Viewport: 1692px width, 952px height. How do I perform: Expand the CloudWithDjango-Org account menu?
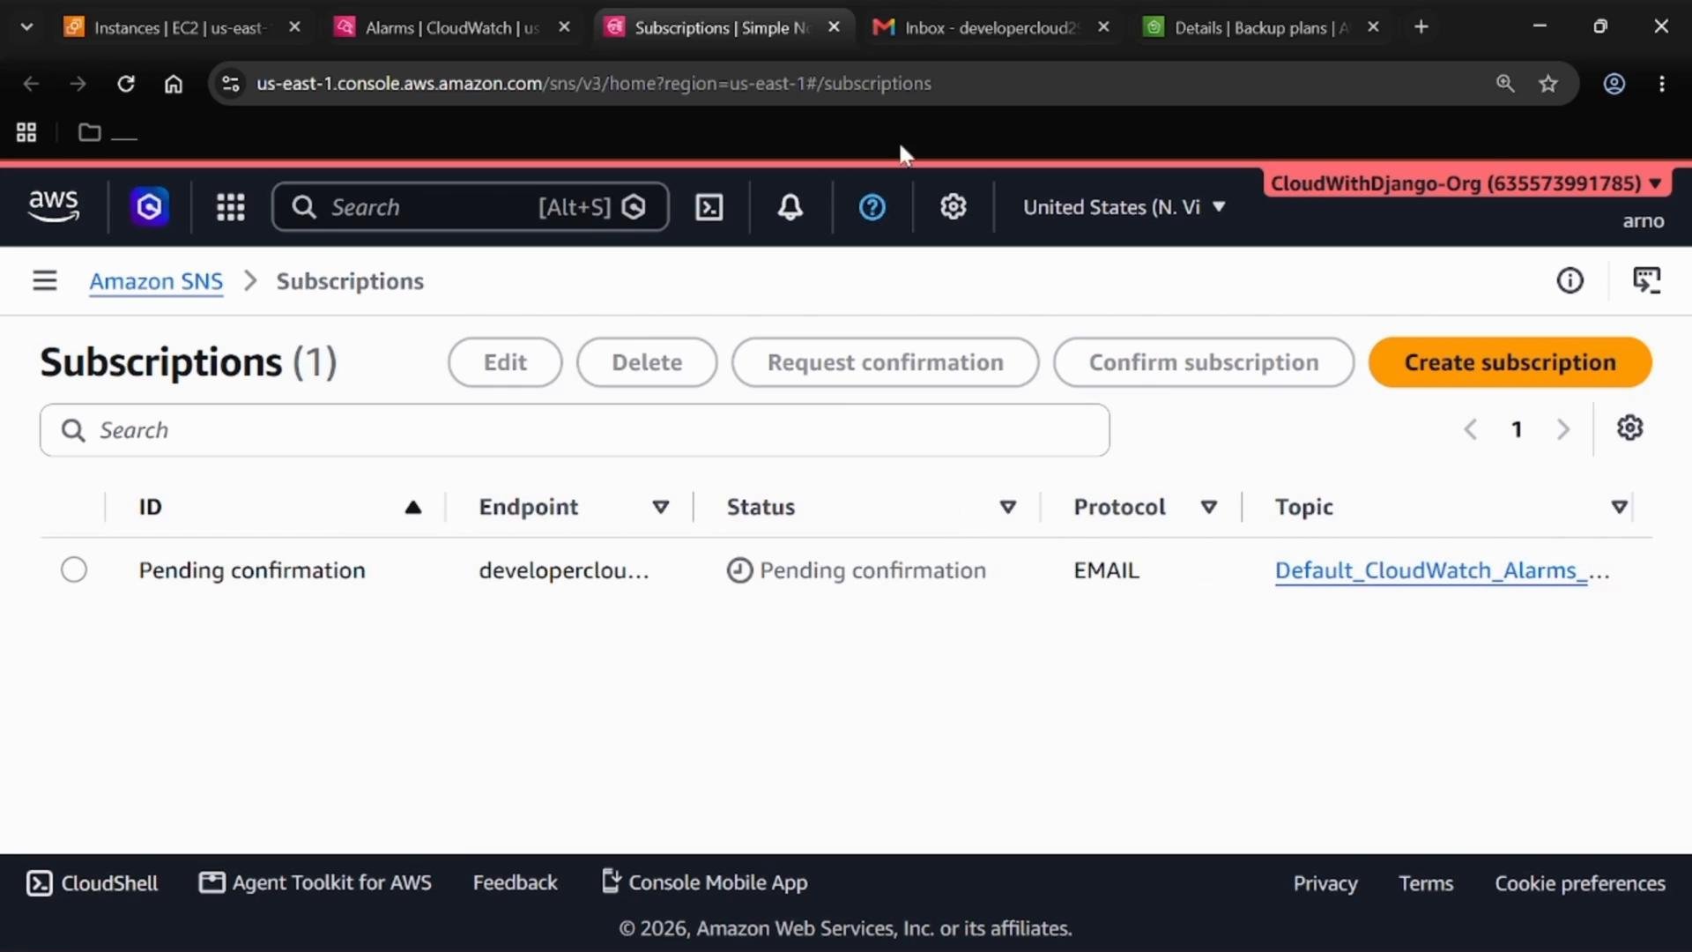[1466, 183]
